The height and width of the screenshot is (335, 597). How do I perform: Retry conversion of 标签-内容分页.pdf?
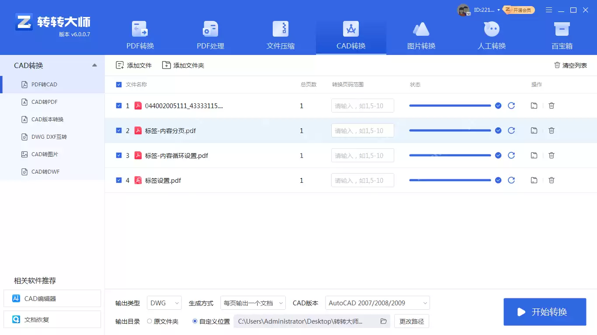tap(511, 130)
